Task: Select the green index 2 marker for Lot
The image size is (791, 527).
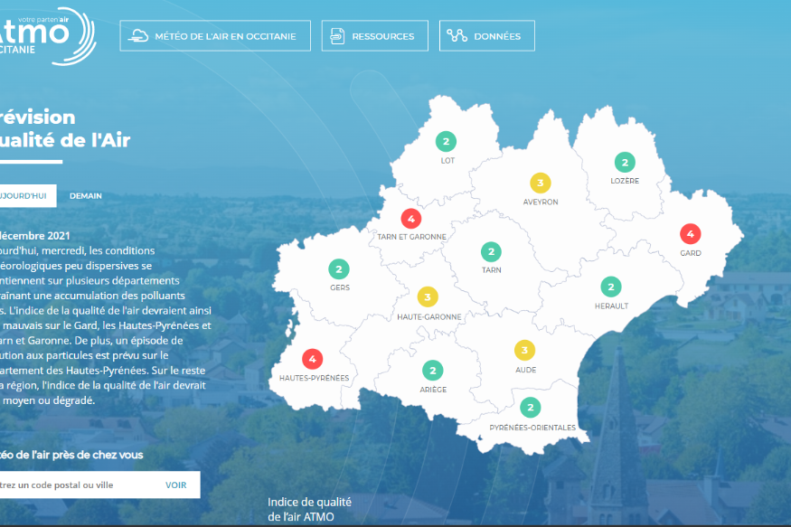Action: pyautogui.click(x=446, y=141)
